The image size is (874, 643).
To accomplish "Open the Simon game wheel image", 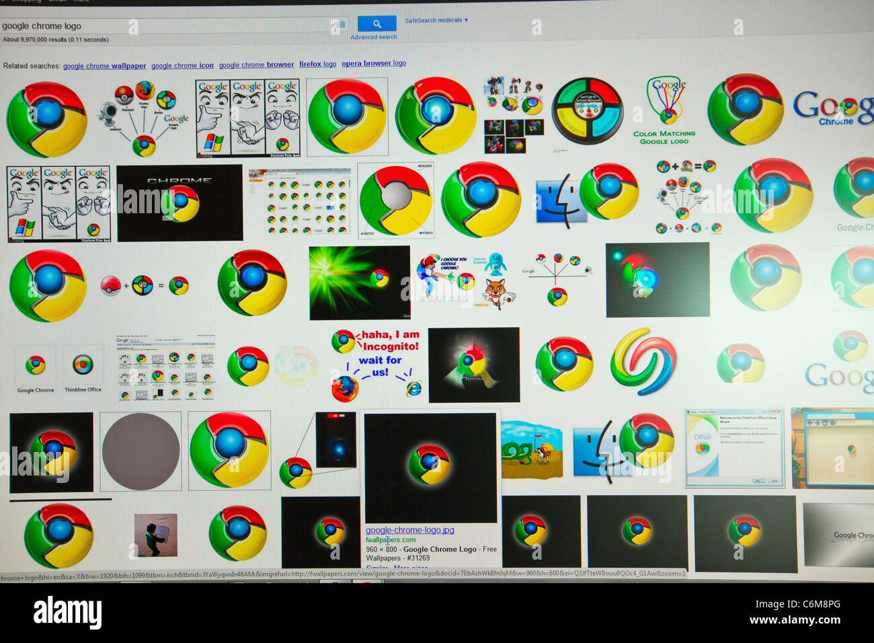I will point(587,111).
